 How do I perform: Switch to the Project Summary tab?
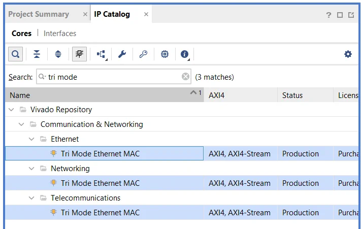39,14
